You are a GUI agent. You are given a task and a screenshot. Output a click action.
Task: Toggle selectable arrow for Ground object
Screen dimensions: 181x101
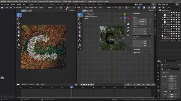172,24
